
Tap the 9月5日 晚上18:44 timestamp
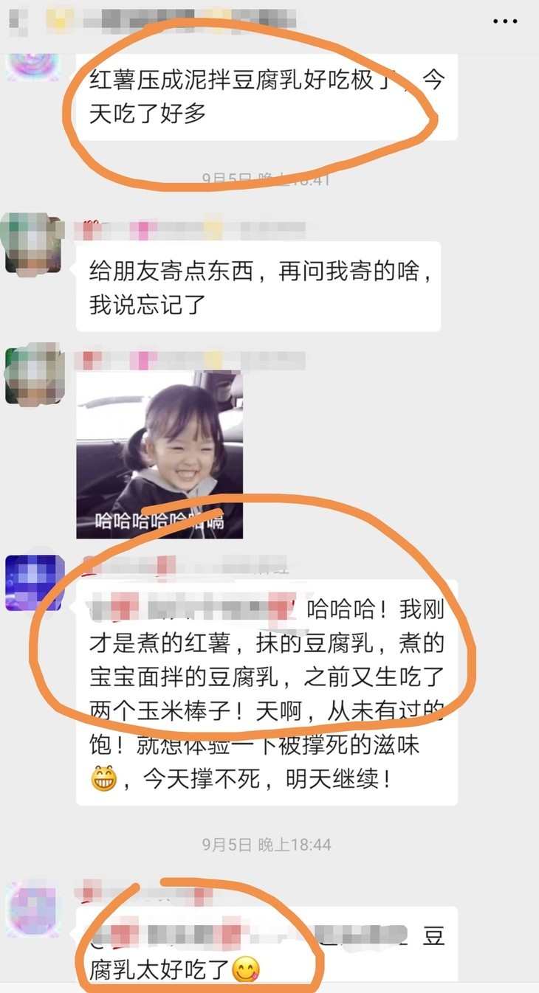tap(267, 845)
